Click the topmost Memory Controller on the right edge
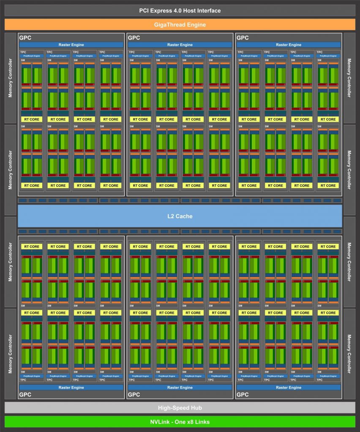Screen dimensions: 360x432 [349, 78]
